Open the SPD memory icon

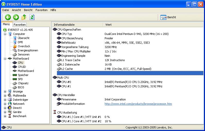(x=15, y=79)
